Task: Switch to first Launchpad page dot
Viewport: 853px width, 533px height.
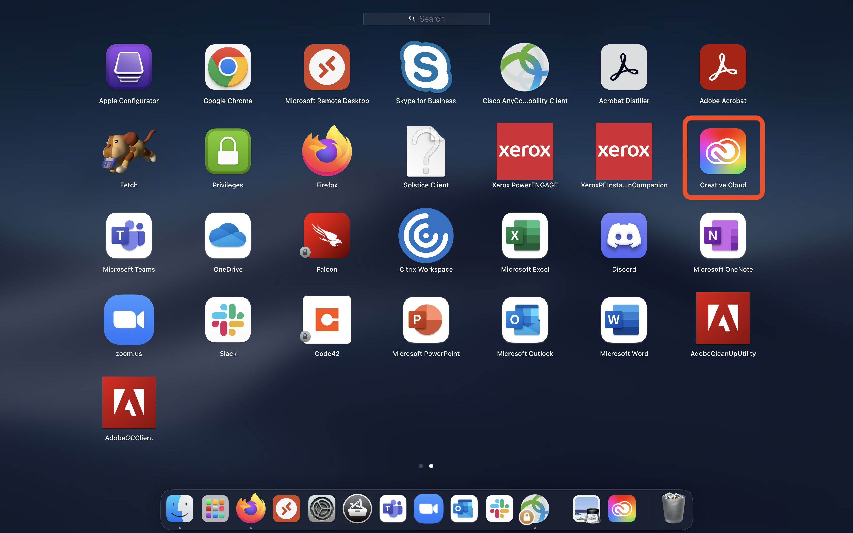Action: click(421, 466)
